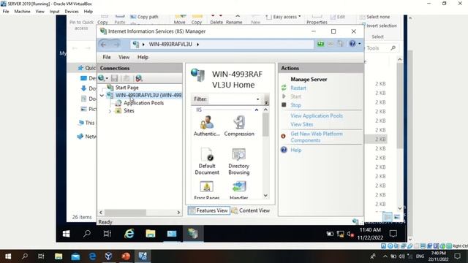
Task: Open the Filter dropdown
Action: [258, 99]
